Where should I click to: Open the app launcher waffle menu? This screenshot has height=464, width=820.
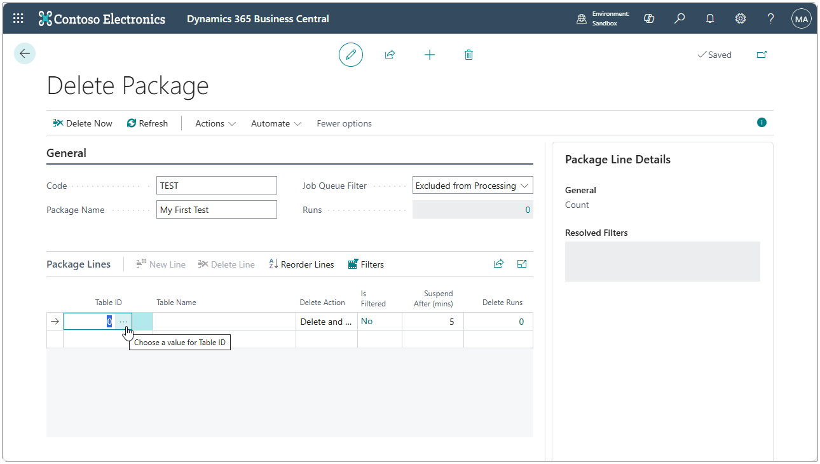[x=18, y=18]
